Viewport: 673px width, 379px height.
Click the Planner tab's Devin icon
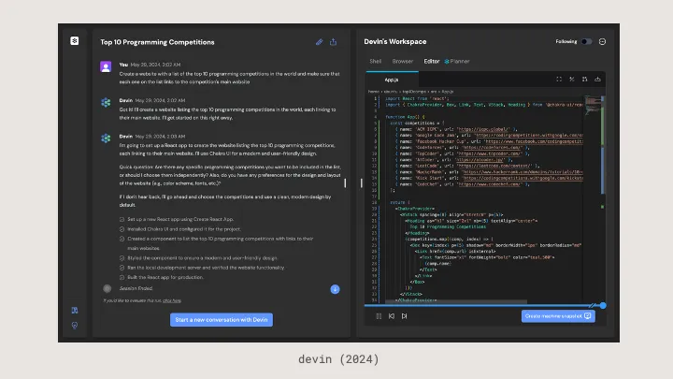pos(447,62)
